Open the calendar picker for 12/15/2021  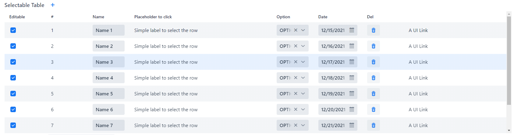tap(352, 30)
